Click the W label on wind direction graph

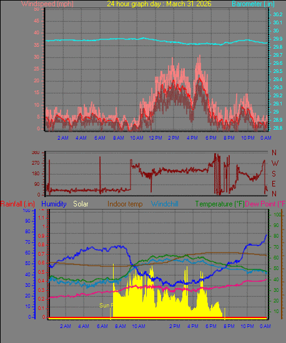(275, 163)
